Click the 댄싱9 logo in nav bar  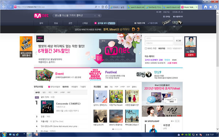click(x=177, y=23)
